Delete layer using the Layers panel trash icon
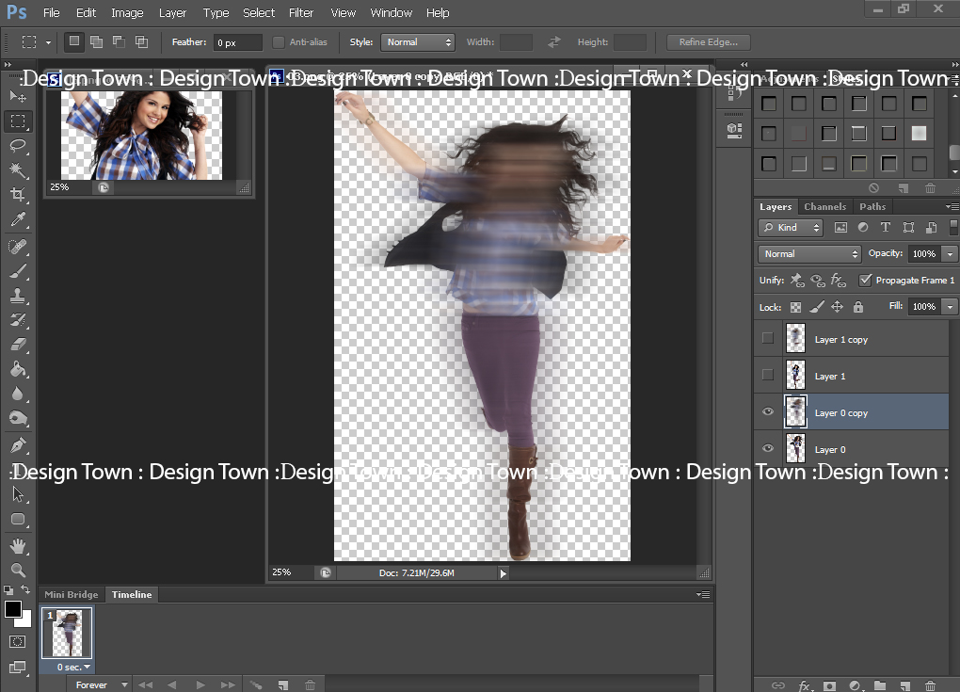This screenshot has height=692, width=960. [x=930, y=686]
